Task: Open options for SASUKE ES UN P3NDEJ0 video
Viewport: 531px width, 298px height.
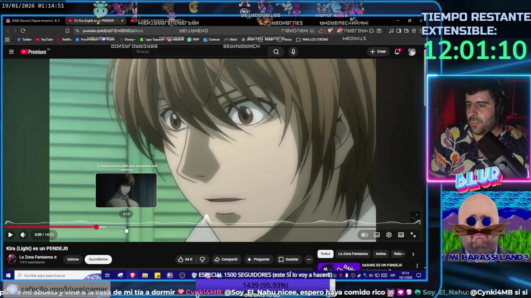Action: [417, 266]
